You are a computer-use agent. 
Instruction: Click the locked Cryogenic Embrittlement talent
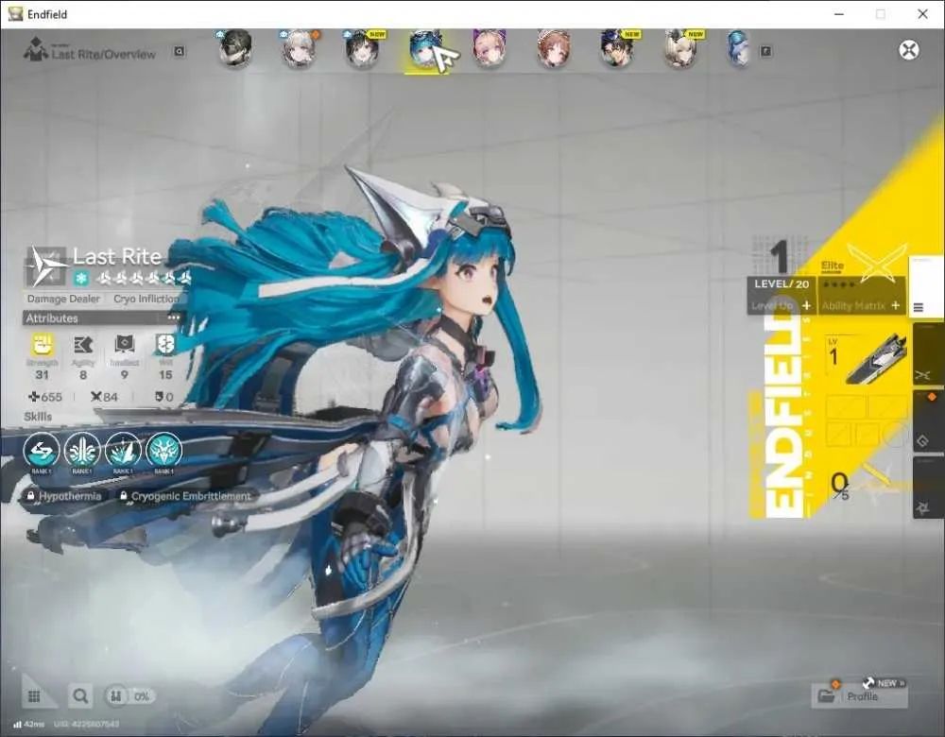click(185, 496)
